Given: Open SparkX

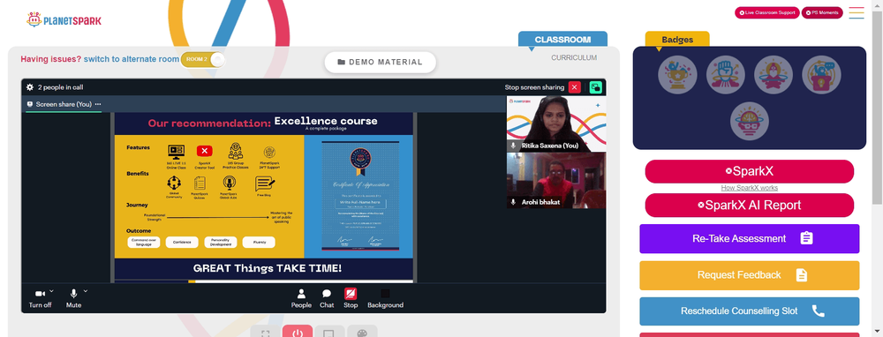Looking at the screenshot, I should [x=749, y=171].
